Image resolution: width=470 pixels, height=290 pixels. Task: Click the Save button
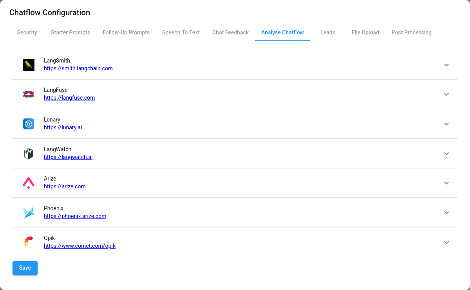(x=25, y=268)
